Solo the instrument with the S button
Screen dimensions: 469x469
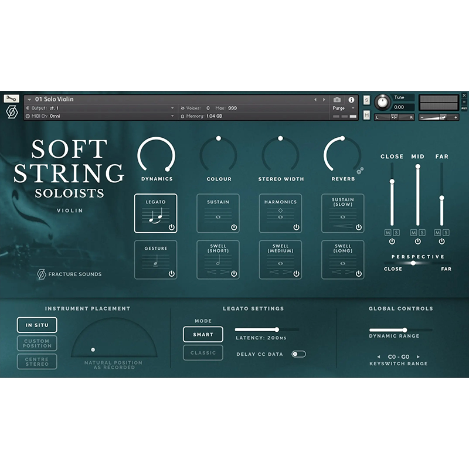[x=367, y=100]
